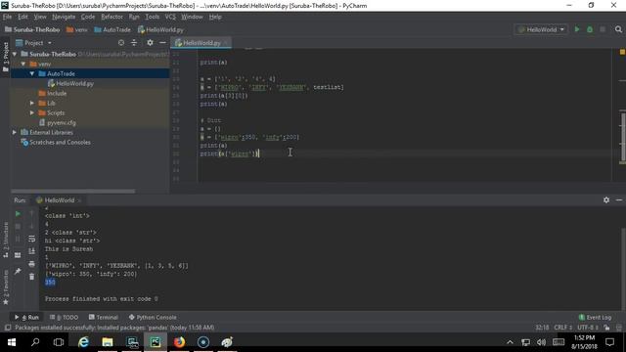The width and height of the screenshot is (626, 352).
Task: Click stop icon in Run panel
Action: click(18, 226)
